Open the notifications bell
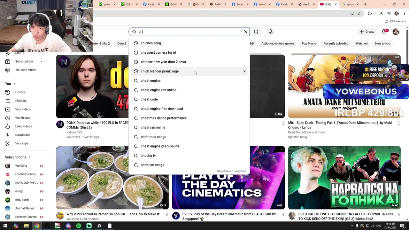The height and width of the screenshot is (230, 409). [x=384, y=32]
